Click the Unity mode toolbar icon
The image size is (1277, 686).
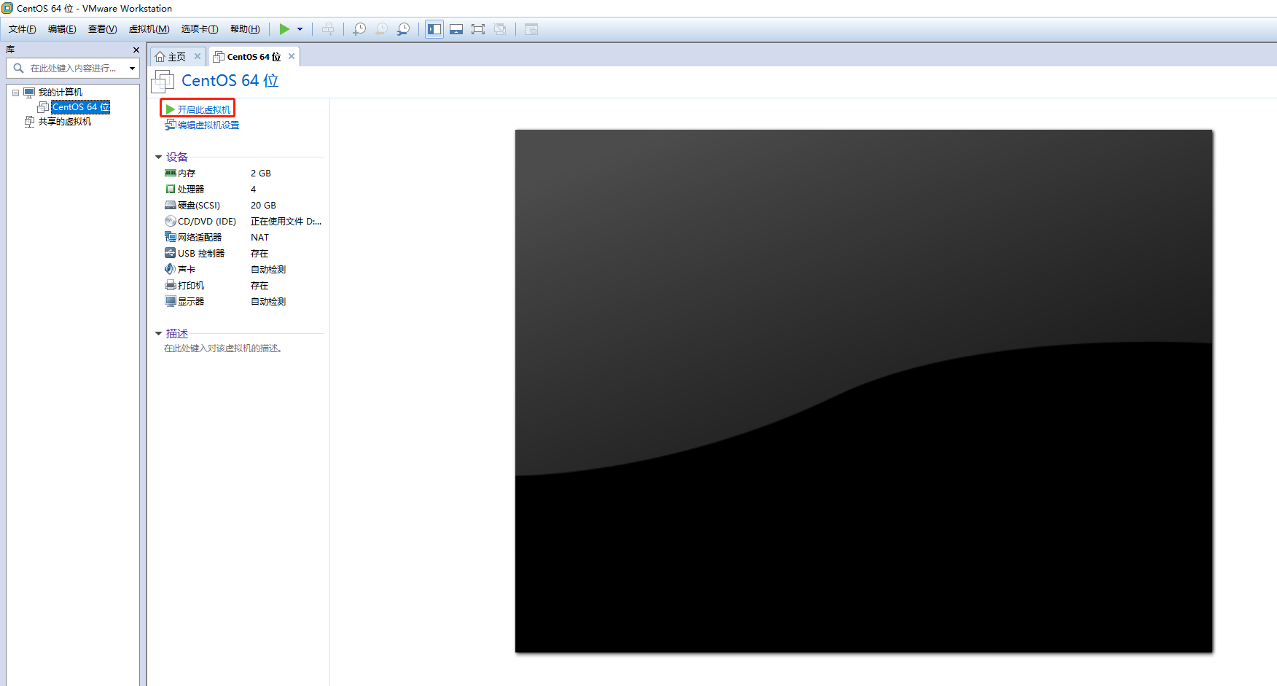tap(500, 29)
